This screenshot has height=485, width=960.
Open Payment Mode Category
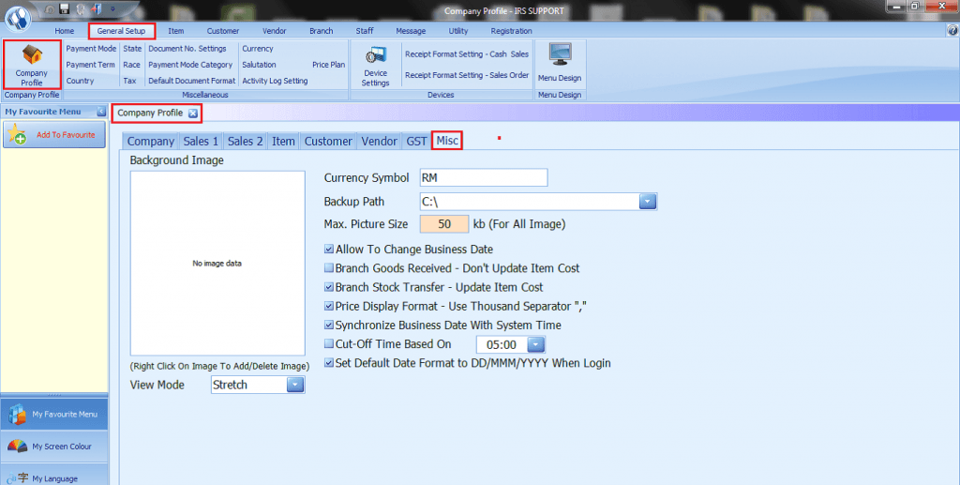[x=190, y=65]
